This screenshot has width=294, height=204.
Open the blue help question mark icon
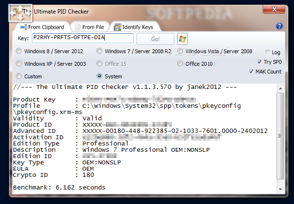279,26
